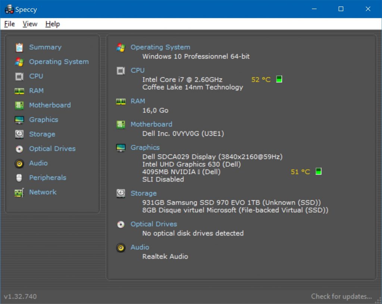Select Summary in the sidebar
This screenshot has height=304, width=382.
tap(45, 47)
